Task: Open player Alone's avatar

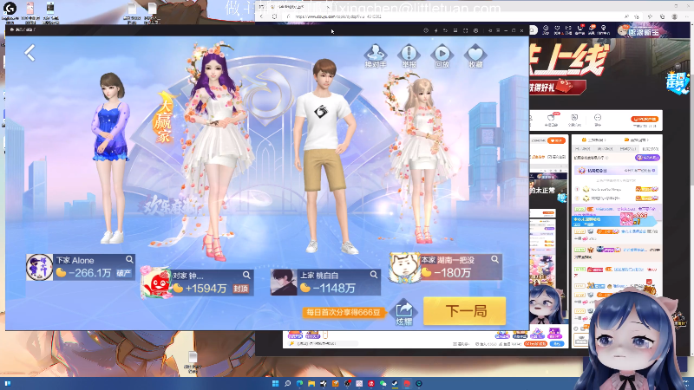Action: [x=39, y=267]
